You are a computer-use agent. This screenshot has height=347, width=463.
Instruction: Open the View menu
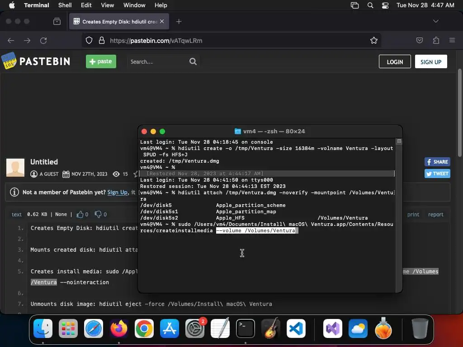point(107,5)
